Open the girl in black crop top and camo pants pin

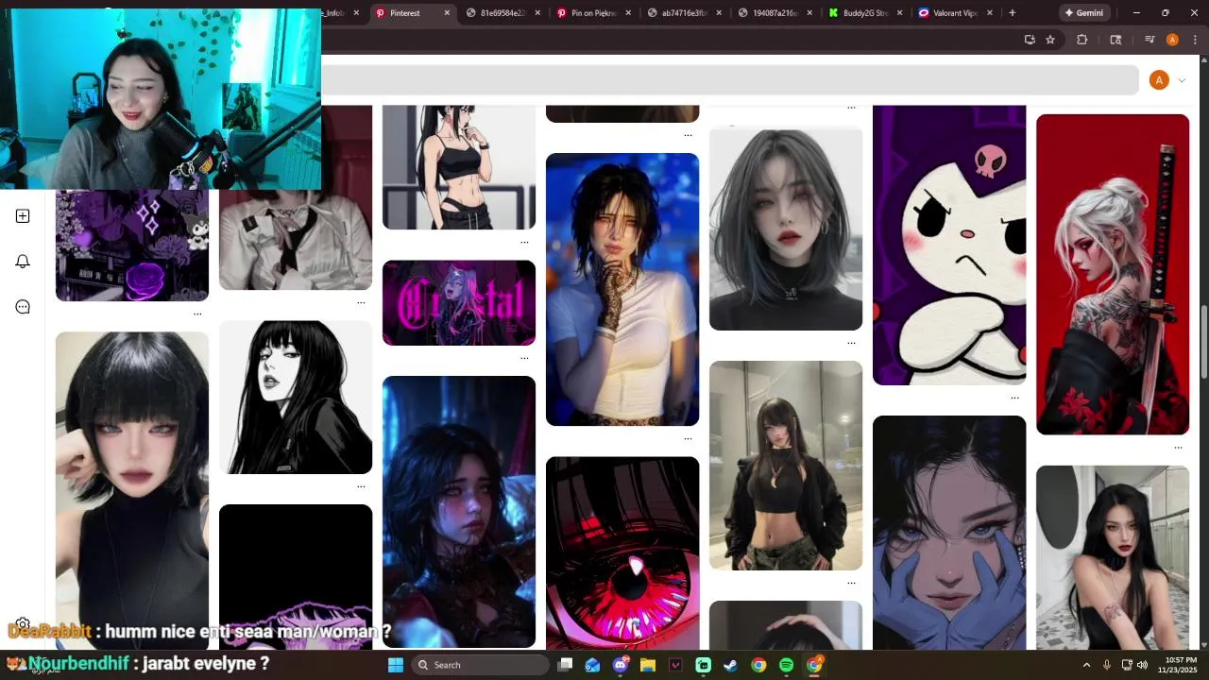coord(786,465)
